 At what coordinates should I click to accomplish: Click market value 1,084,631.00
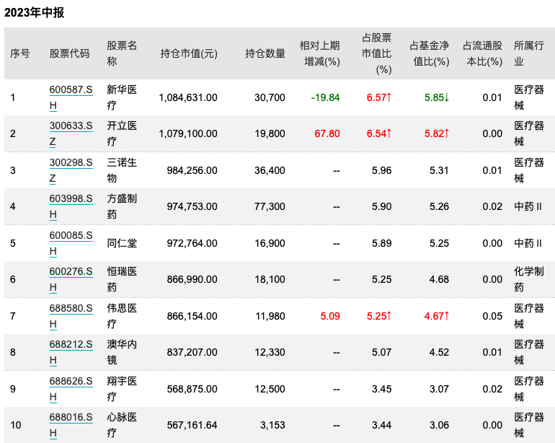[x=188, y=97]
